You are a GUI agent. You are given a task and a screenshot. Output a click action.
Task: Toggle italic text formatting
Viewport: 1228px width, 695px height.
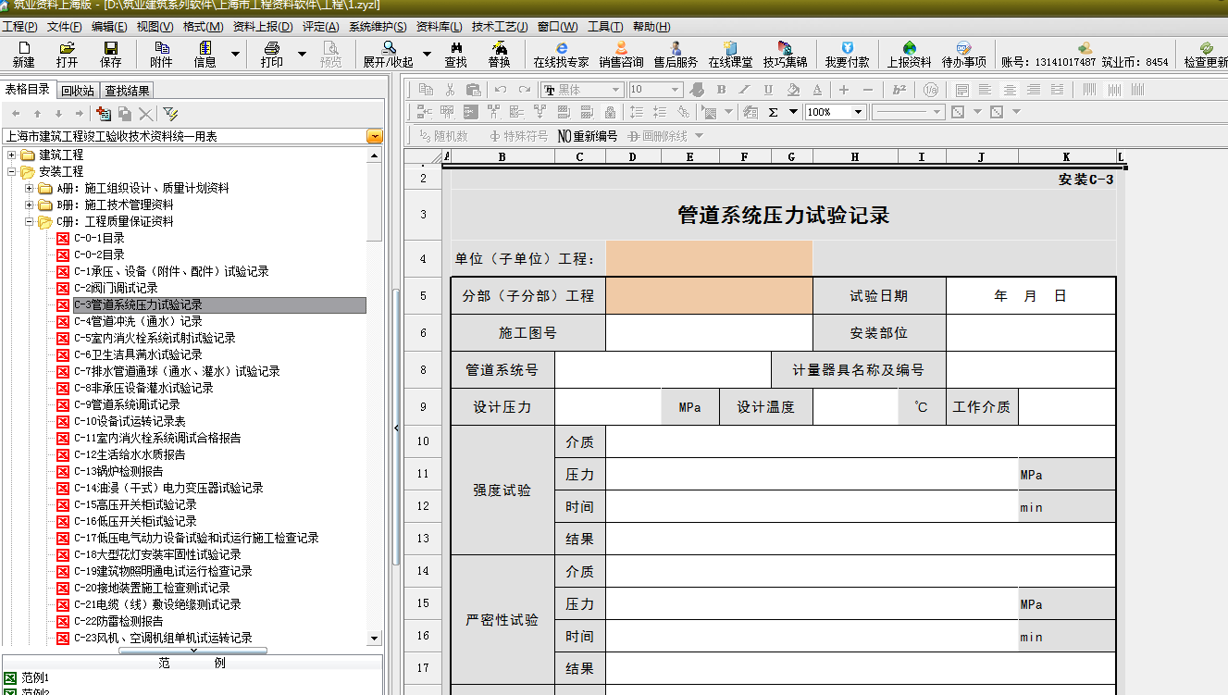(x=745, y=90)
